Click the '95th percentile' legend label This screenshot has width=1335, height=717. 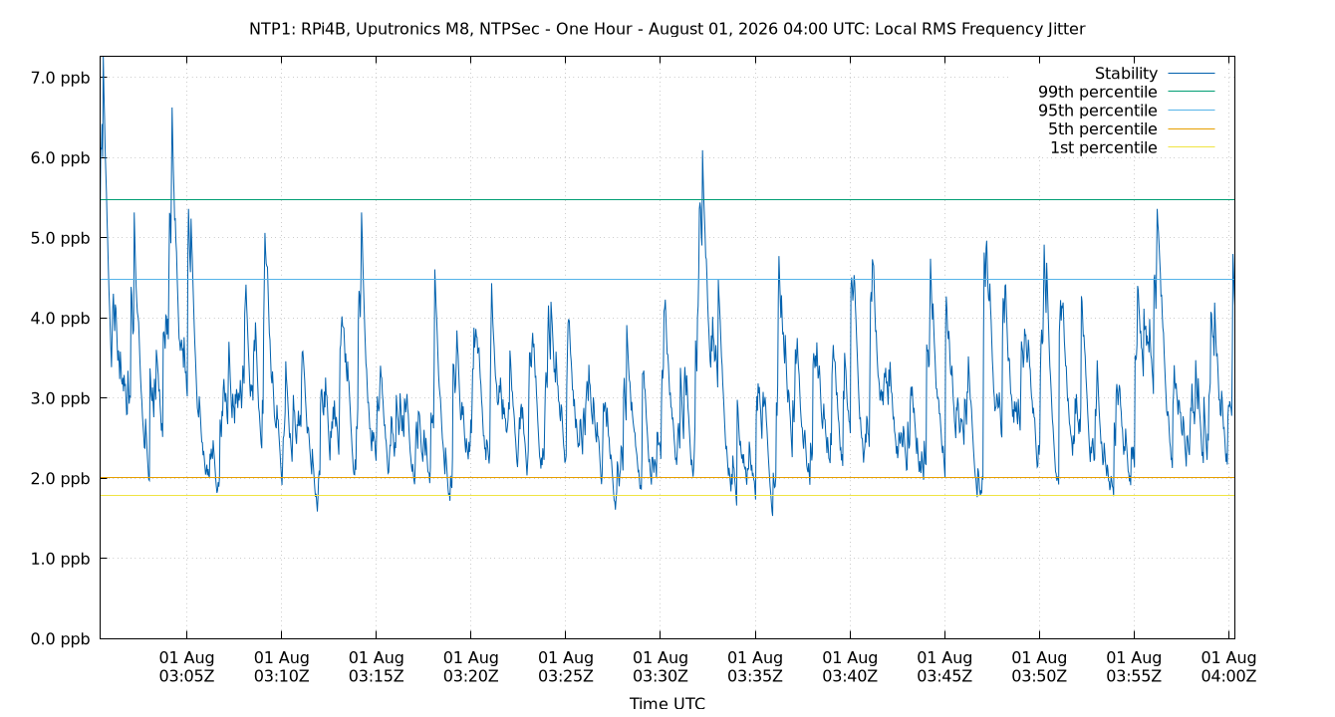pyautogui.click(x=1098, y=111)
